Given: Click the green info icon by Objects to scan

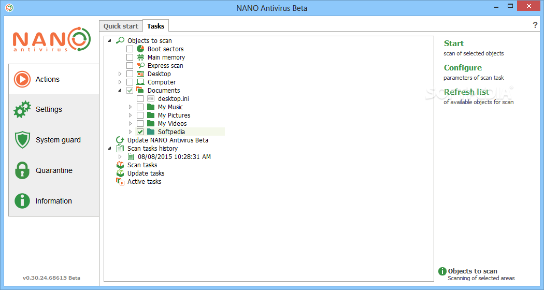Looking at the screenshot, I should click(442, 271).
